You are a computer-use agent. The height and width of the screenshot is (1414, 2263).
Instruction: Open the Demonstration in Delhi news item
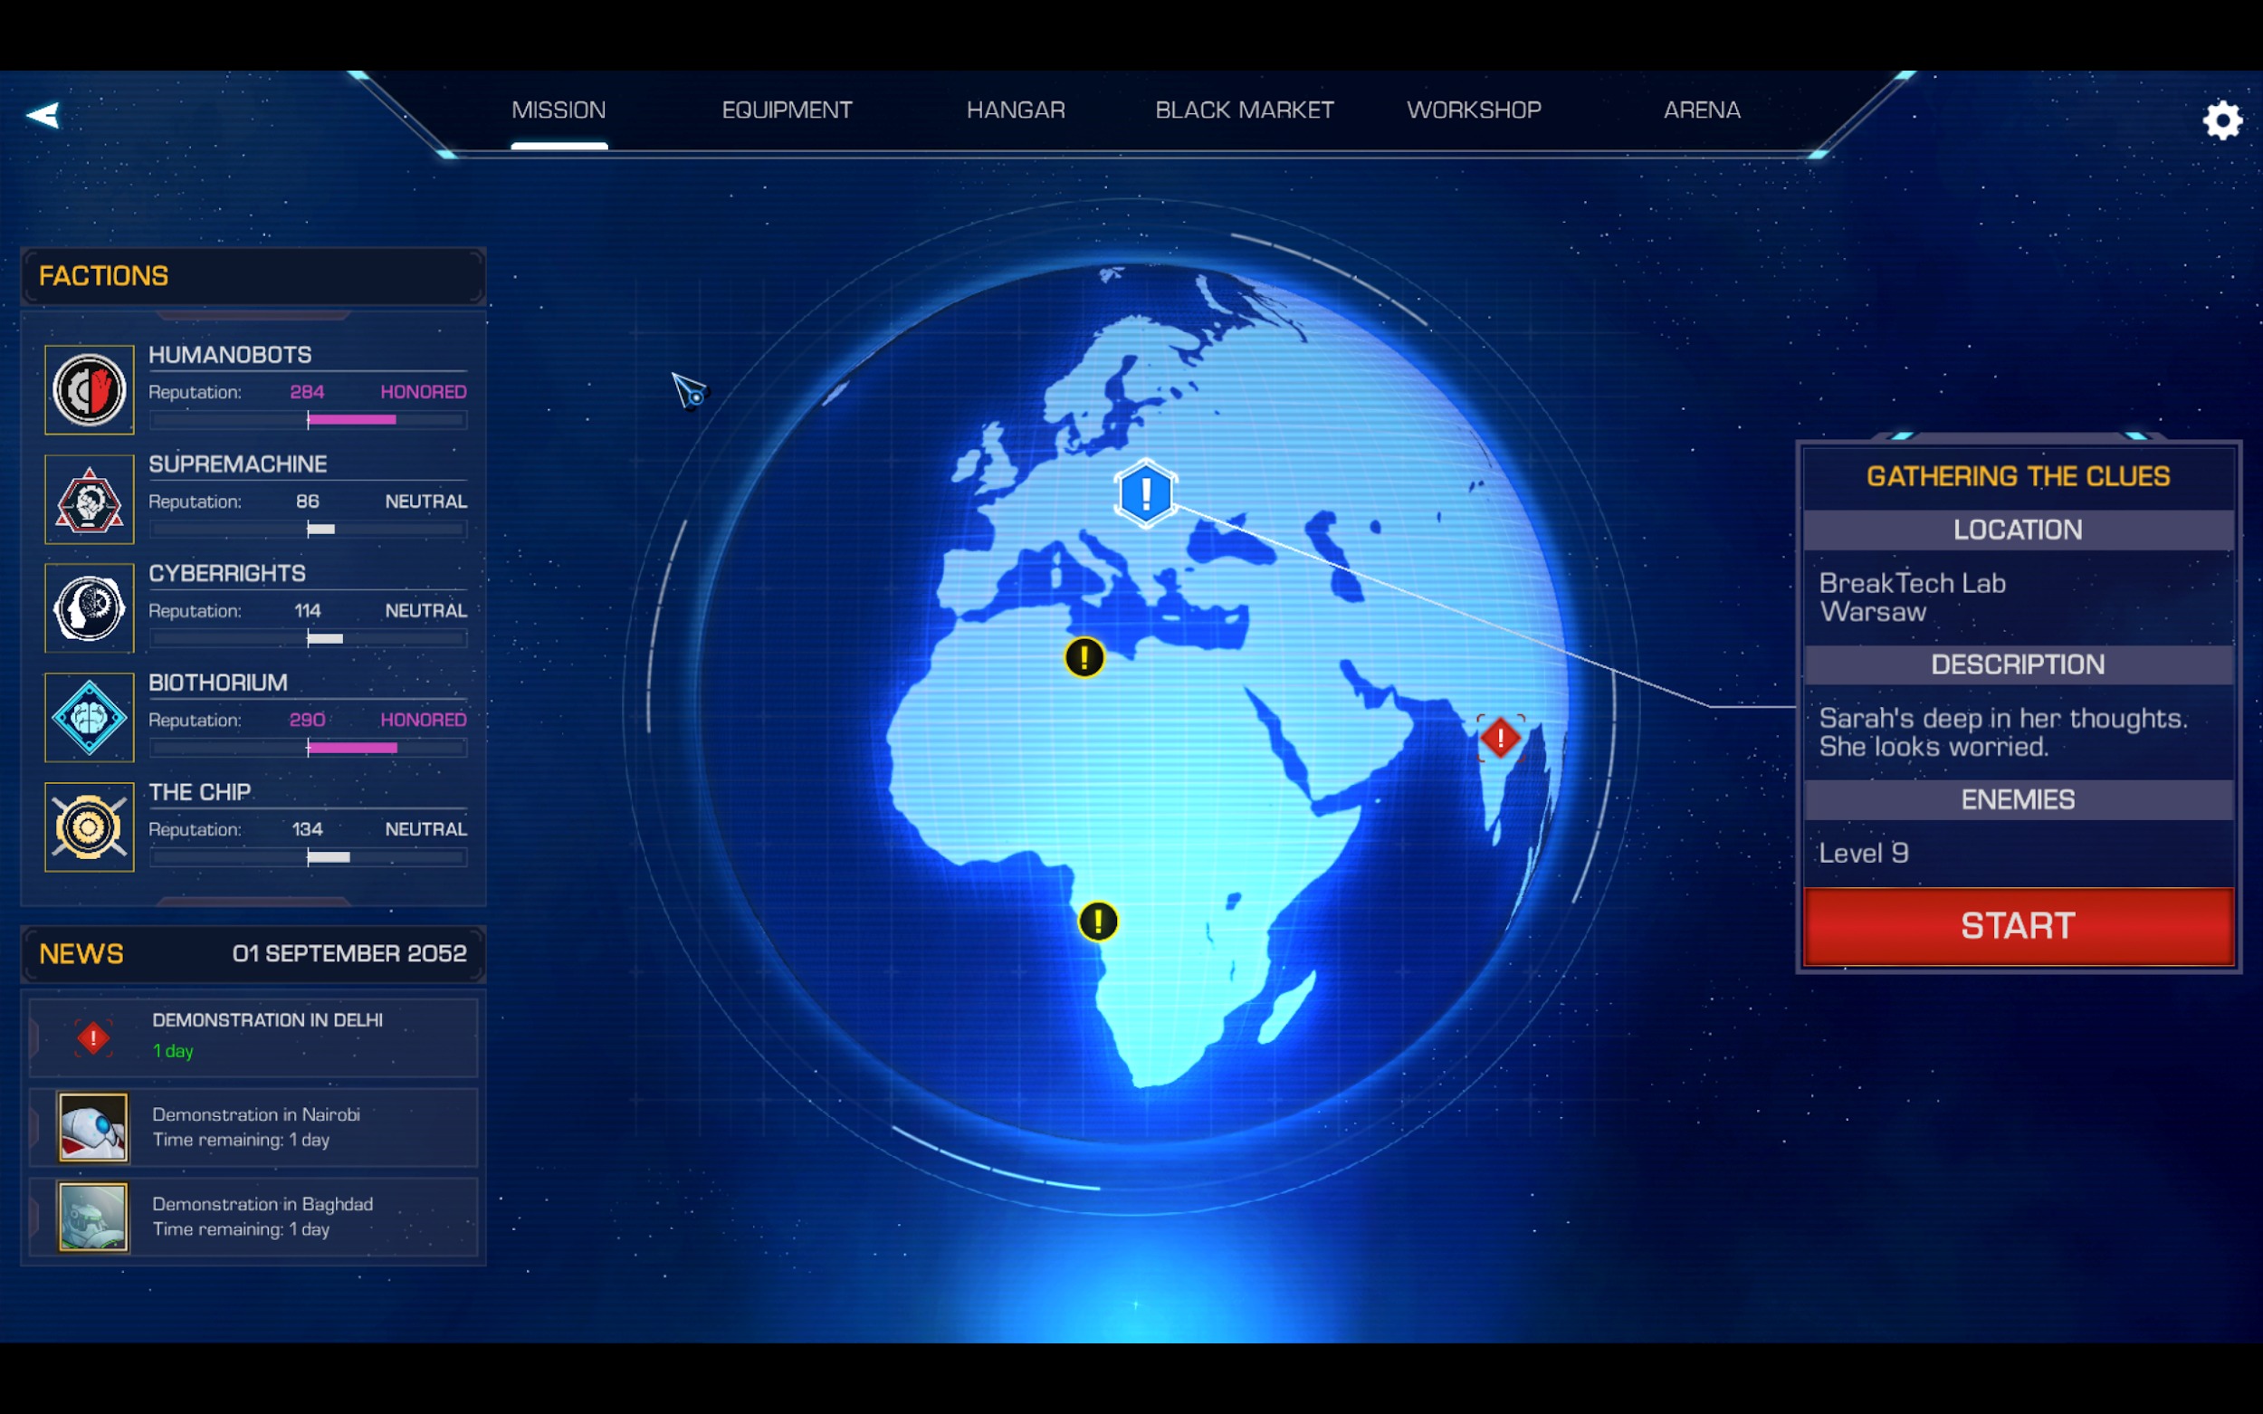coord(253,1037)
